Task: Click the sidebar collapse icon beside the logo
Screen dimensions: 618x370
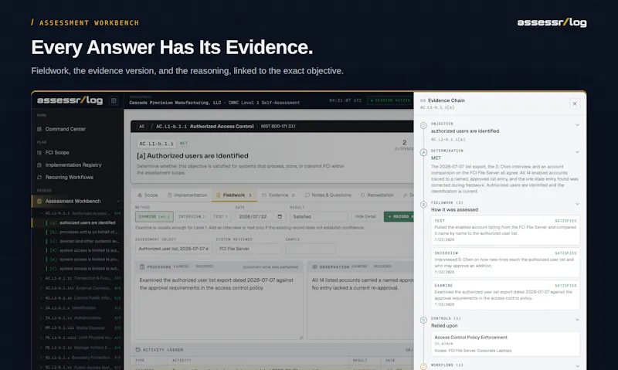Action: 114,100
